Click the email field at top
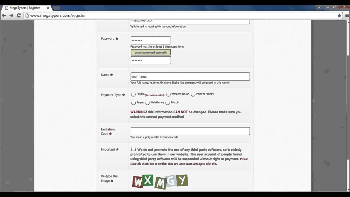This screenshot has height=197, width=350. coord(190,22)
